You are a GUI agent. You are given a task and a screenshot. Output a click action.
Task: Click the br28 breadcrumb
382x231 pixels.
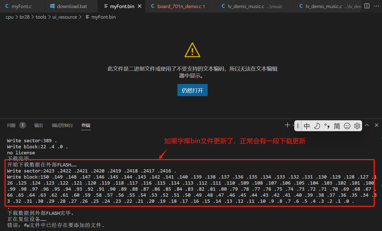coord(25,17)
